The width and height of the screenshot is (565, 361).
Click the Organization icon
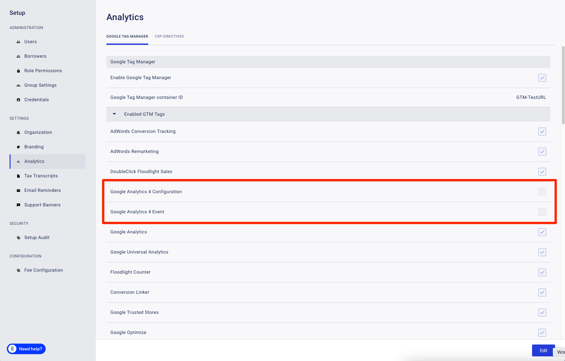[18, 133]
